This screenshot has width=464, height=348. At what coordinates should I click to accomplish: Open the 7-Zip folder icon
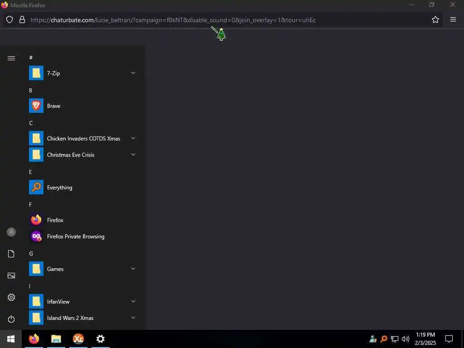(36, 73)
